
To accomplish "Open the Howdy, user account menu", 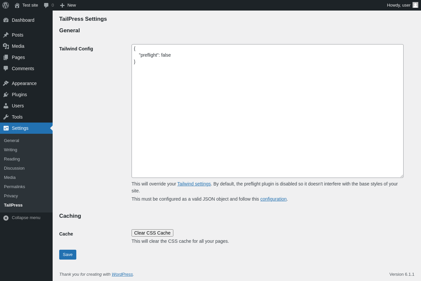I will point(403,5).
